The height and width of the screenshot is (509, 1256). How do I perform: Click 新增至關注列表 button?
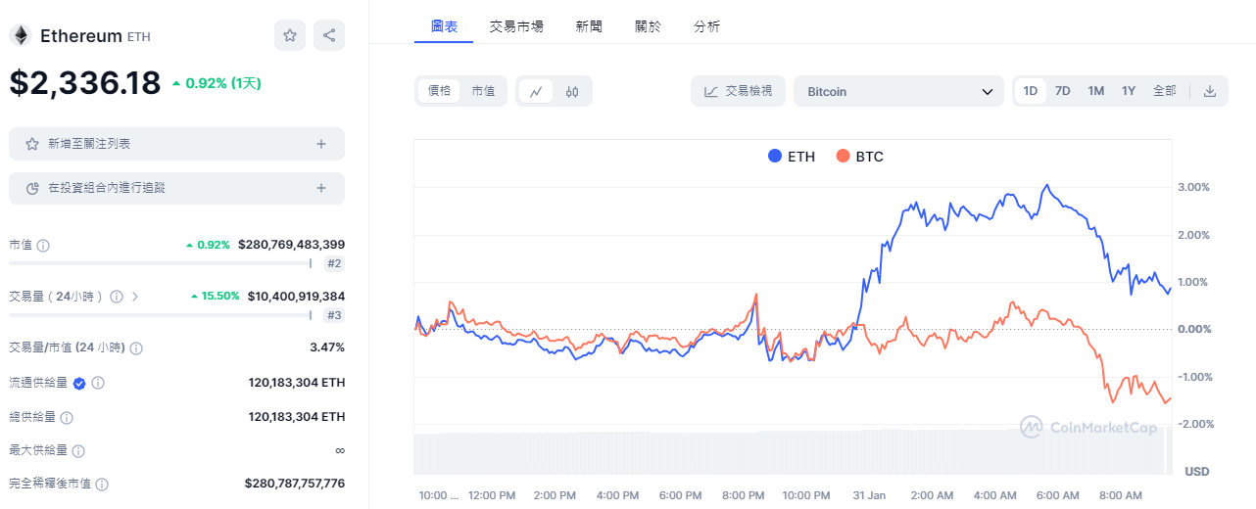[176, 144]
